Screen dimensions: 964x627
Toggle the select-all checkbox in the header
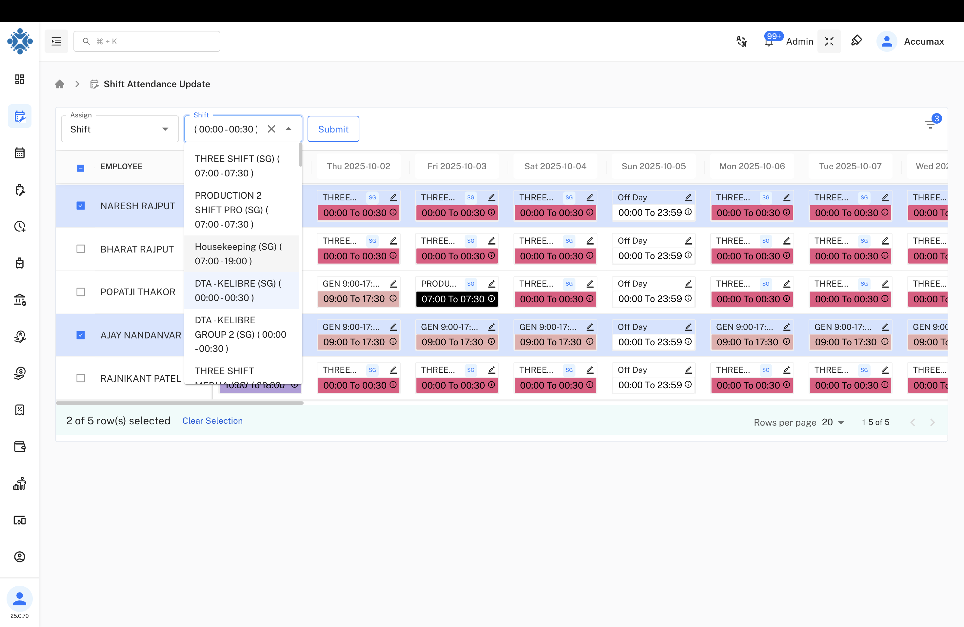[81, 167]
